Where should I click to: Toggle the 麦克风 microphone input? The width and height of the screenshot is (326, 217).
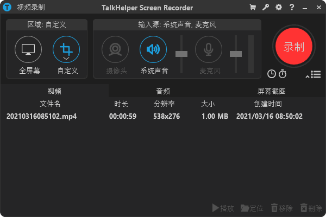click(209, 50)
